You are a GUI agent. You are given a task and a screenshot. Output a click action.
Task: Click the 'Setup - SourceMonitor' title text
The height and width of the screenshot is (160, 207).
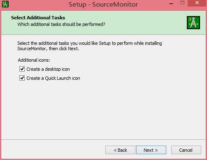coord(103,5)
